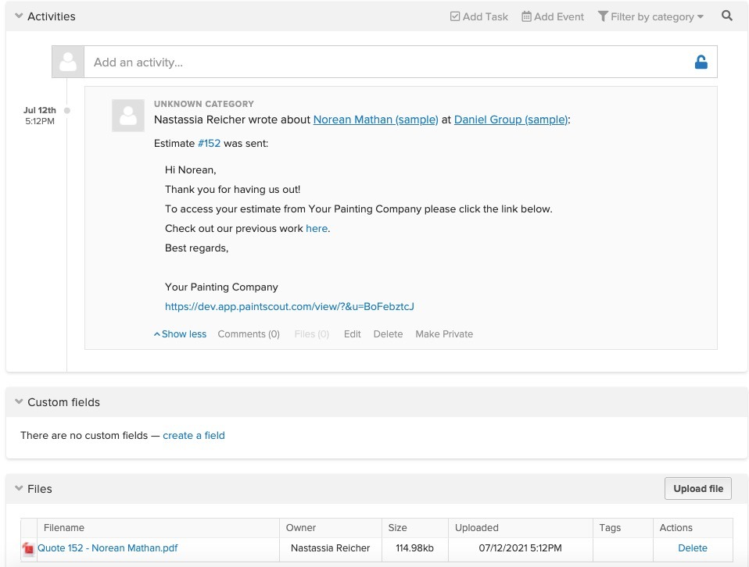Click the Jul 12th timeline date label

coord(40,110)
